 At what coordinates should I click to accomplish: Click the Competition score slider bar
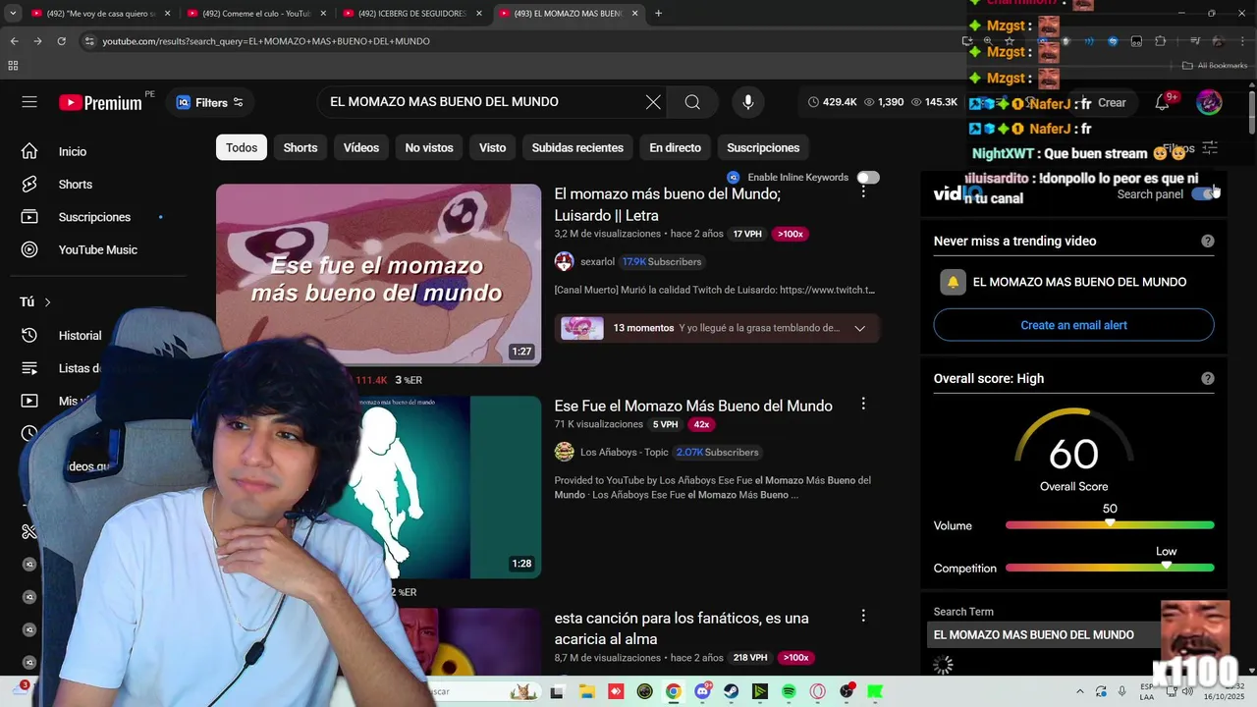click(1110, 568)
